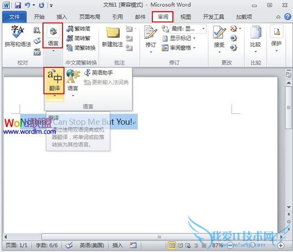Switch to the 页面布局 Page Layout tab

click(x=90, y=17)
